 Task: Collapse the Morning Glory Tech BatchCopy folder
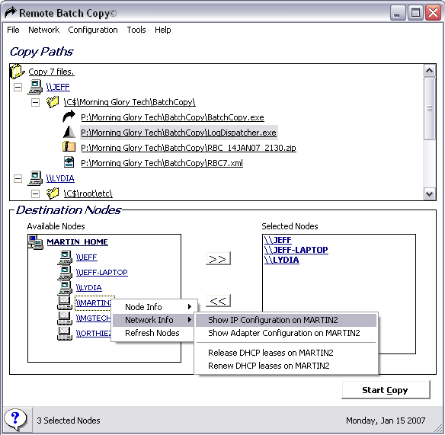pos(35,102)
